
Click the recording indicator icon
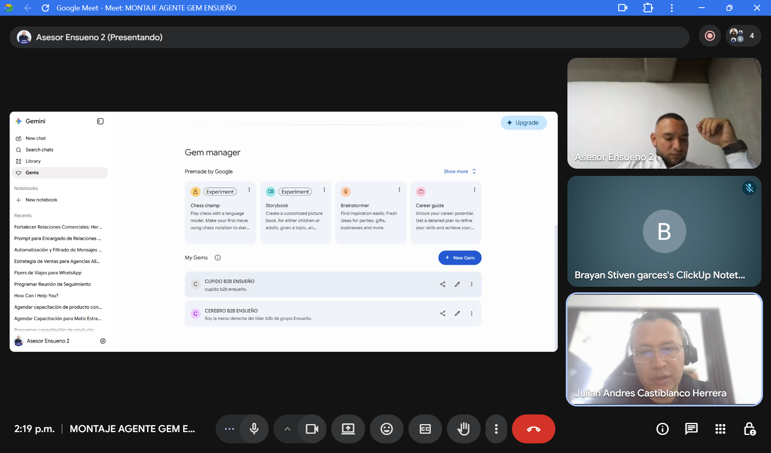[x=710, y=36]
